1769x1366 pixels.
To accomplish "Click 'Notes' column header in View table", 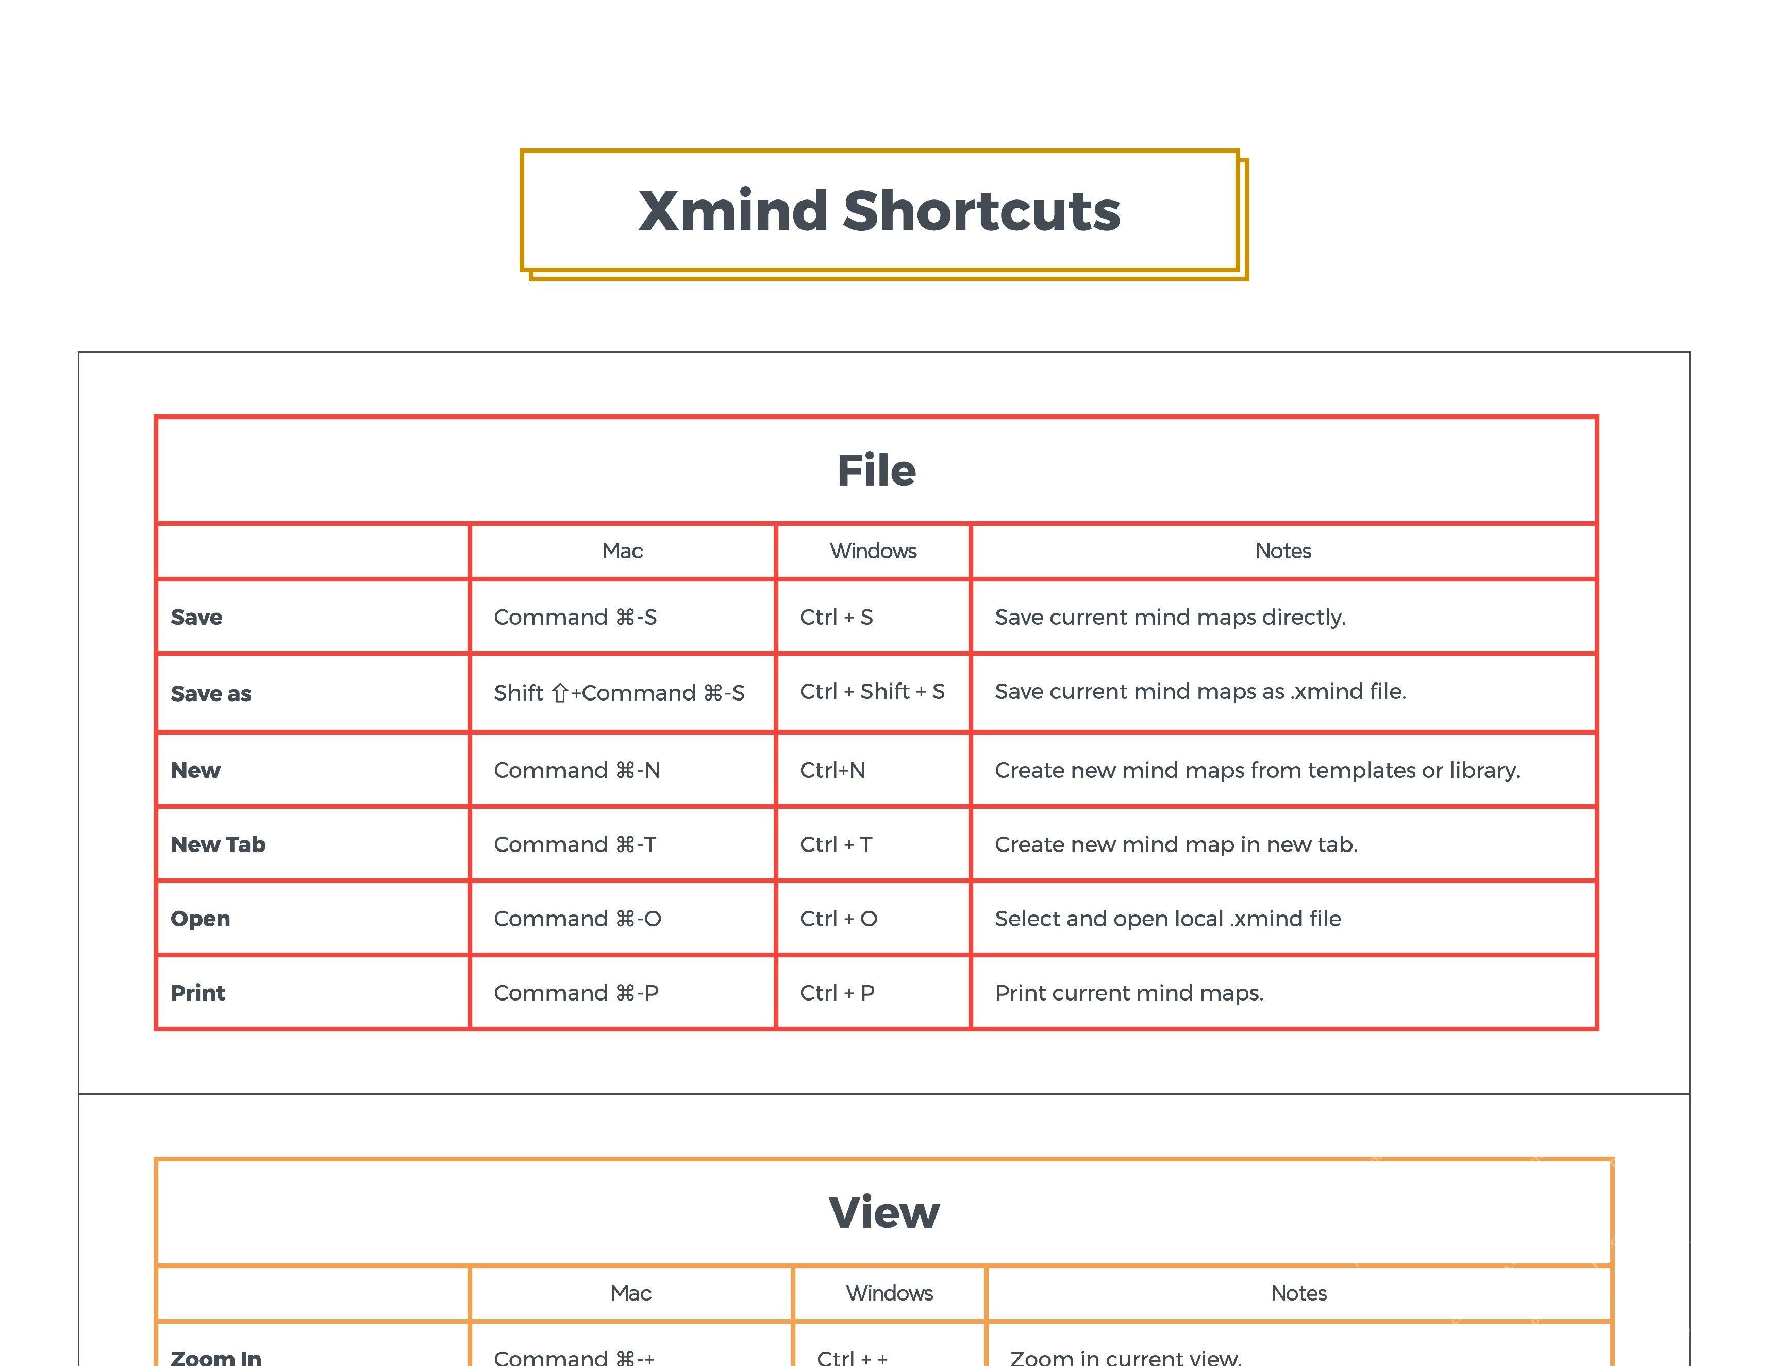I will (1298, 1293).
